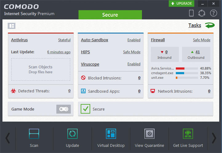Switch view using the layout icon
Screen dimensions: 222x153
point(11,26)
